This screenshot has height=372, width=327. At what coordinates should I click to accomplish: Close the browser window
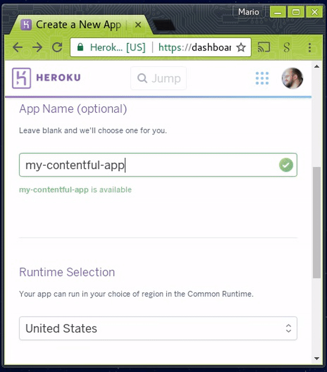click(314, 12)
